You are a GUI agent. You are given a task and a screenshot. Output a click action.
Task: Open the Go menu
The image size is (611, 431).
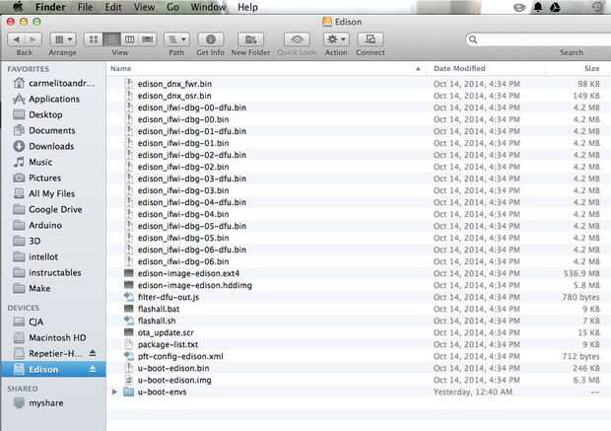(x=172, y=7)
